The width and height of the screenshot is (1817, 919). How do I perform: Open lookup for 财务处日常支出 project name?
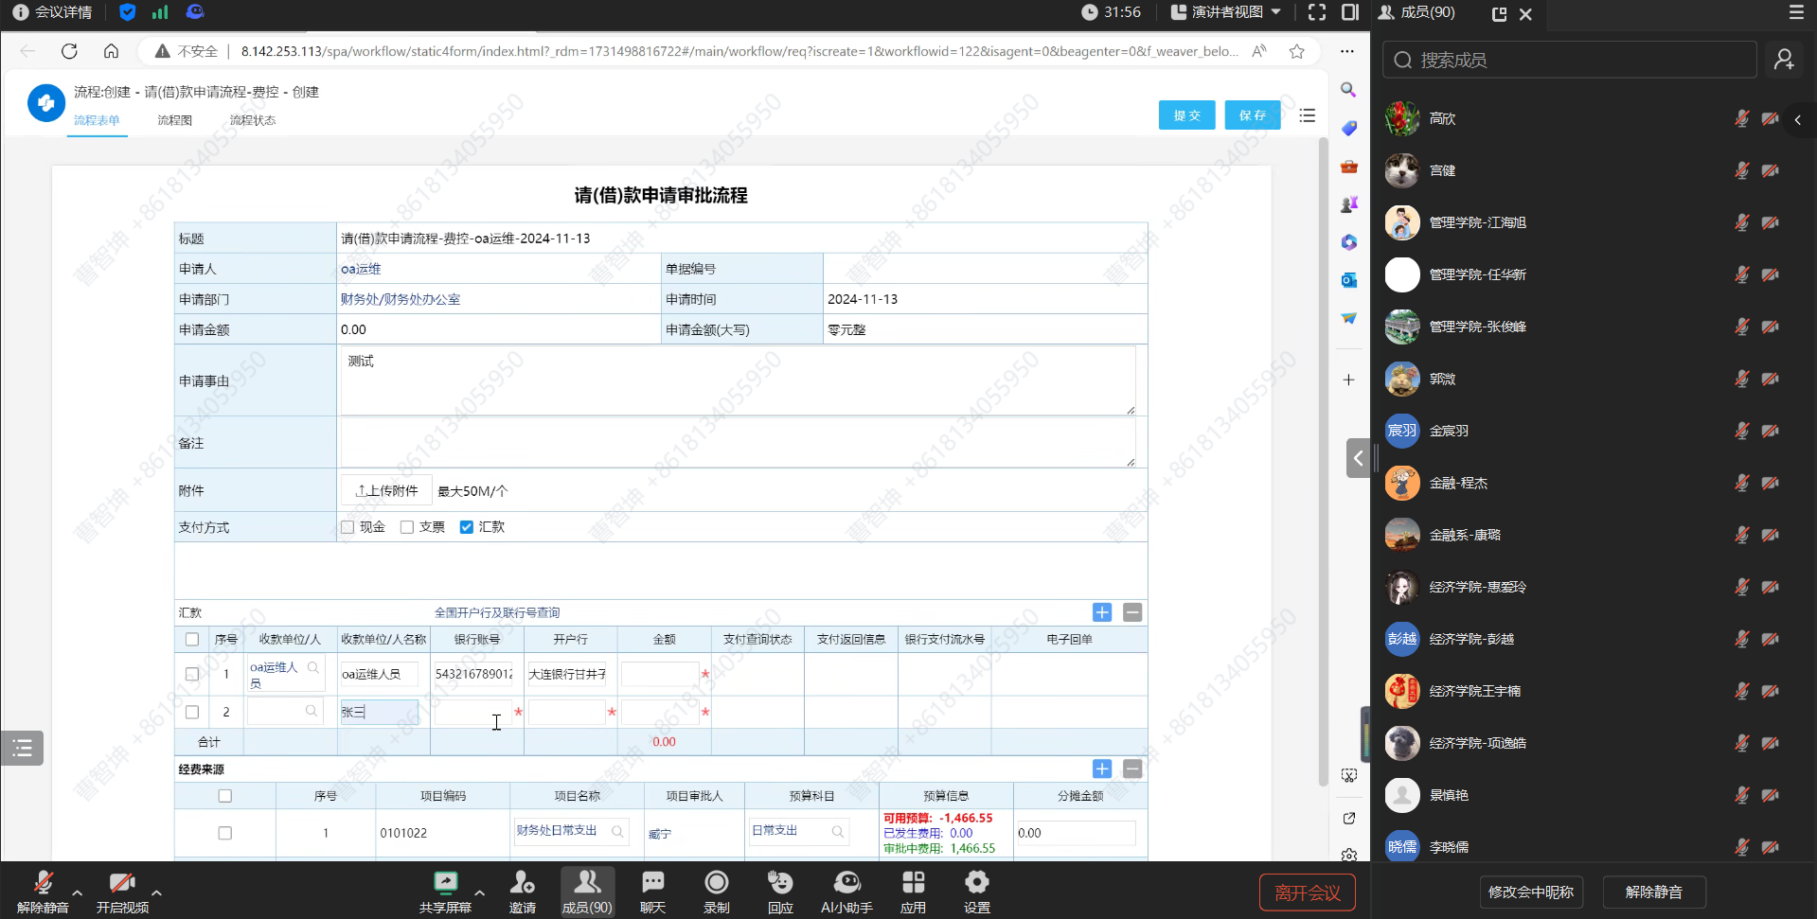[617, 831]
